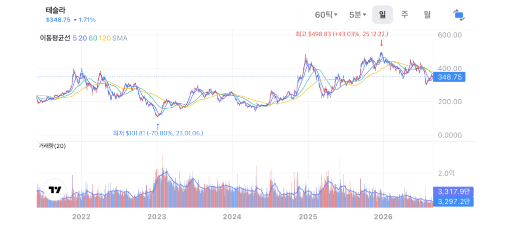
Task: Open the 이동평균선 moving average label
Action: [x=55, y=38]
